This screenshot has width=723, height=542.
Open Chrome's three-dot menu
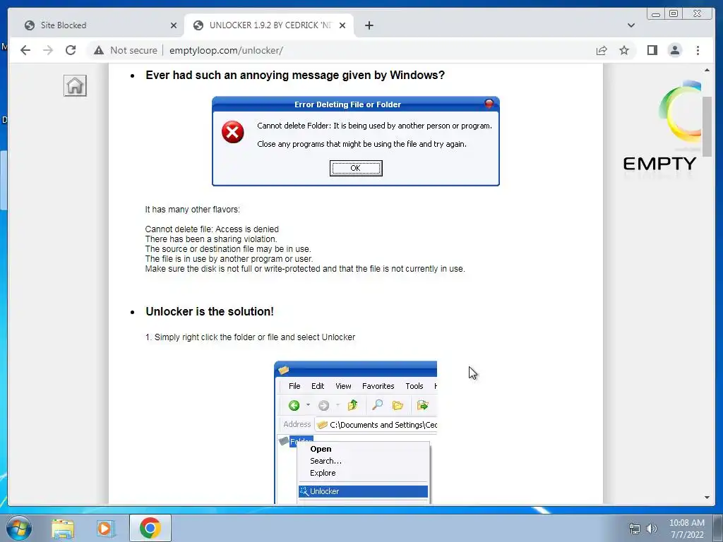pyautogui.click(x=698, y=50)
